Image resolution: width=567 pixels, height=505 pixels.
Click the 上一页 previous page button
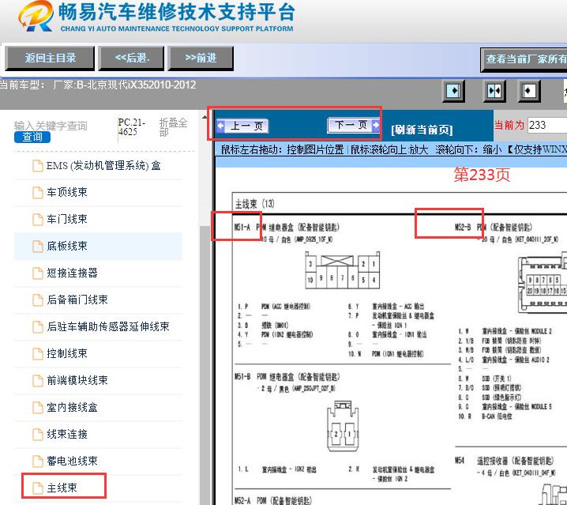point(242,126)
